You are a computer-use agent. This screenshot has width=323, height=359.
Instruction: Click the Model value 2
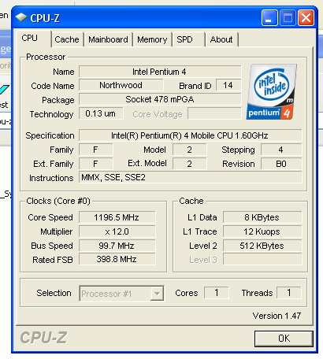coord(190,150)
